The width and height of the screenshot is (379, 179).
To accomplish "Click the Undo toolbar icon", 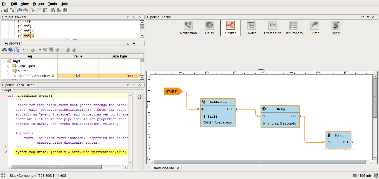I will click(x=19, y=10).
